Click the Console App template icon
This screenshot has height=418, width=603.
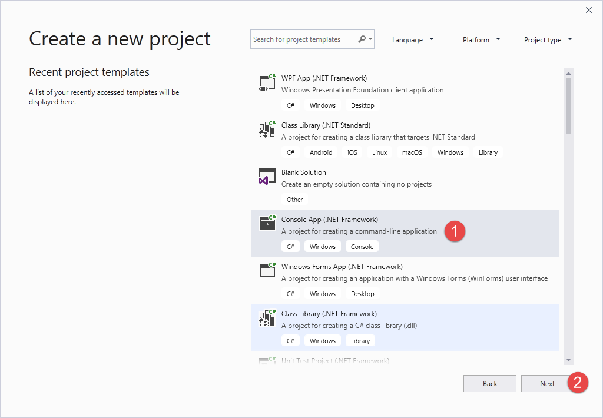[x=267, y=224]
